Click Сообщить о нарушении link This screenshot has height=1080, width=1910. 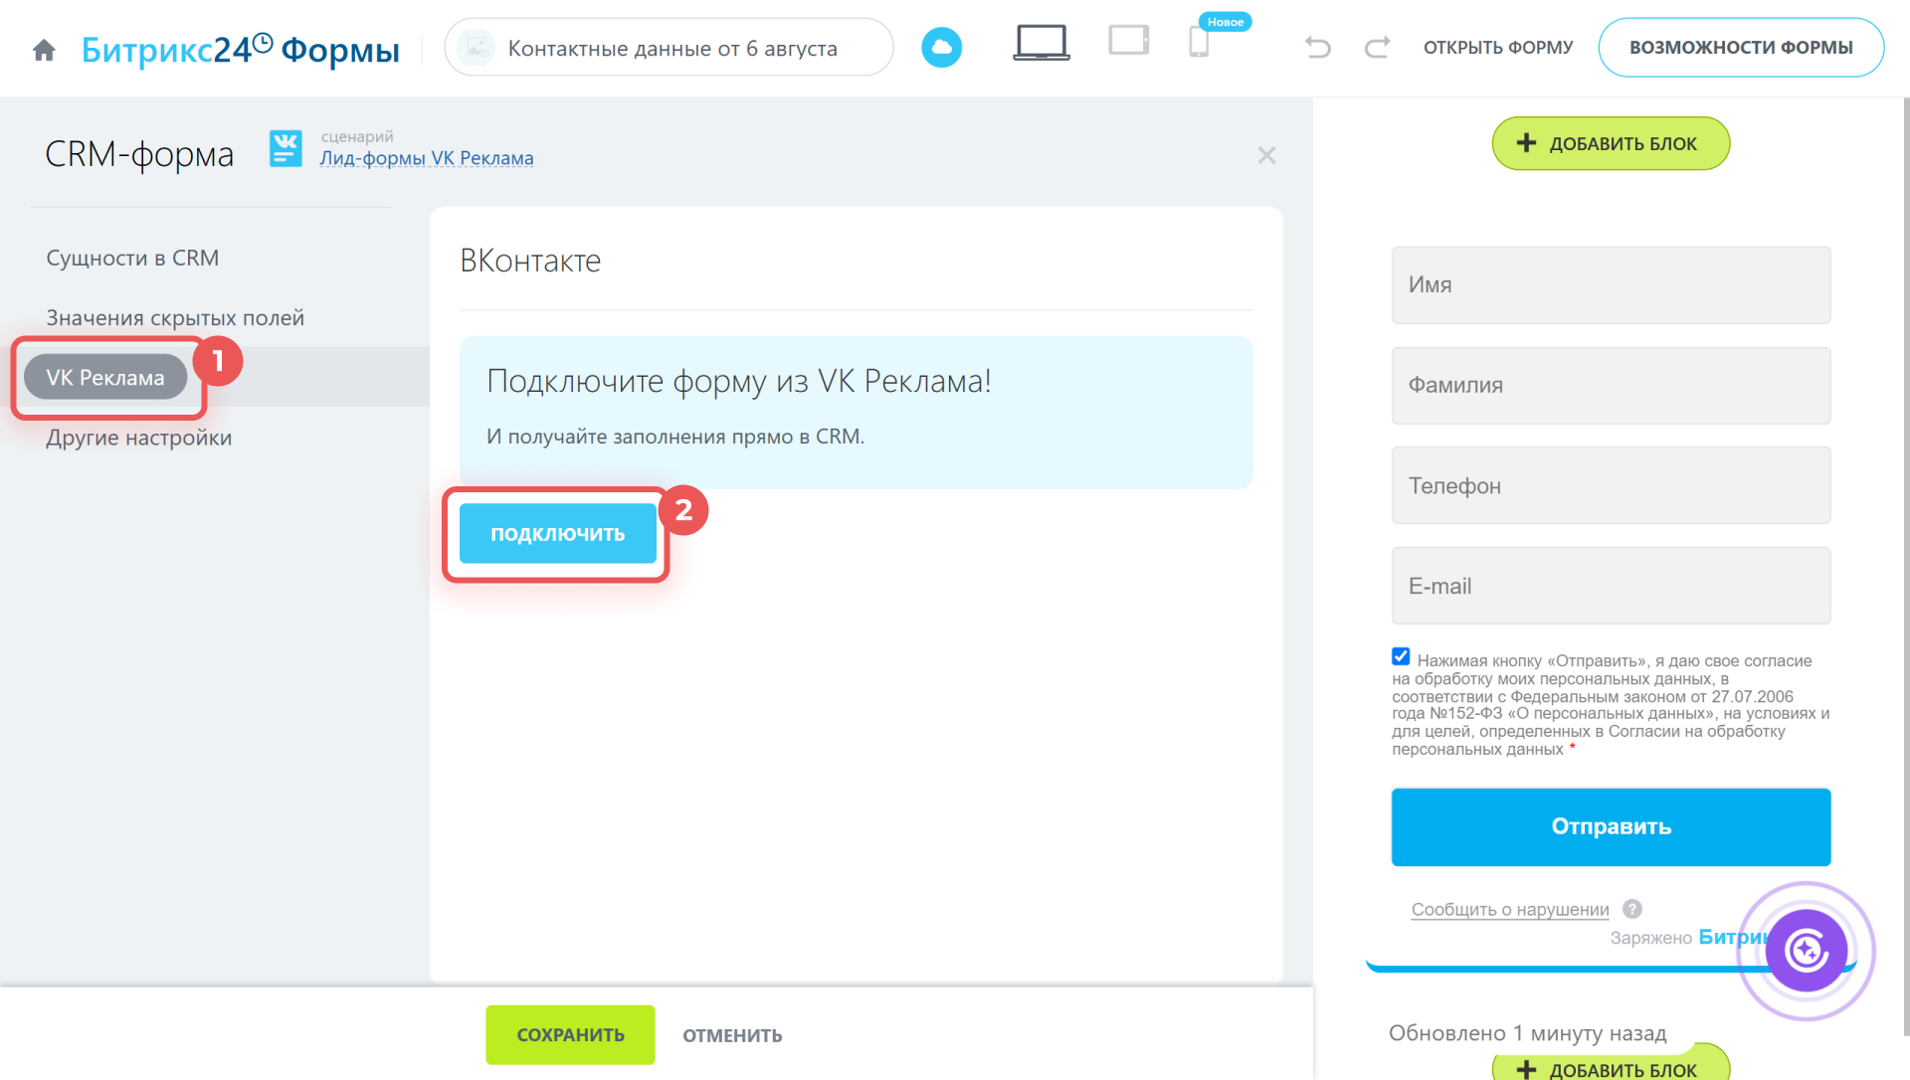pos(1510,909)
